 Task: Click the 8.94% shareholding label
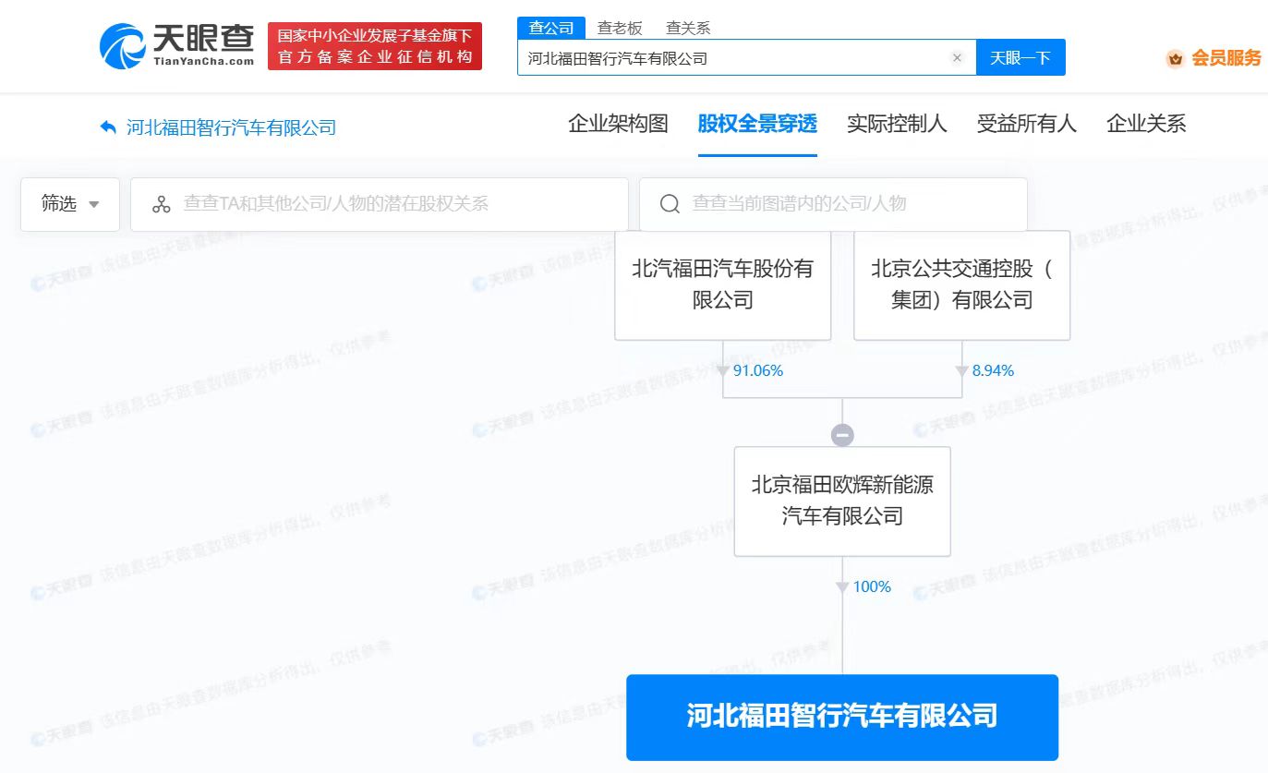pos(993,370)
